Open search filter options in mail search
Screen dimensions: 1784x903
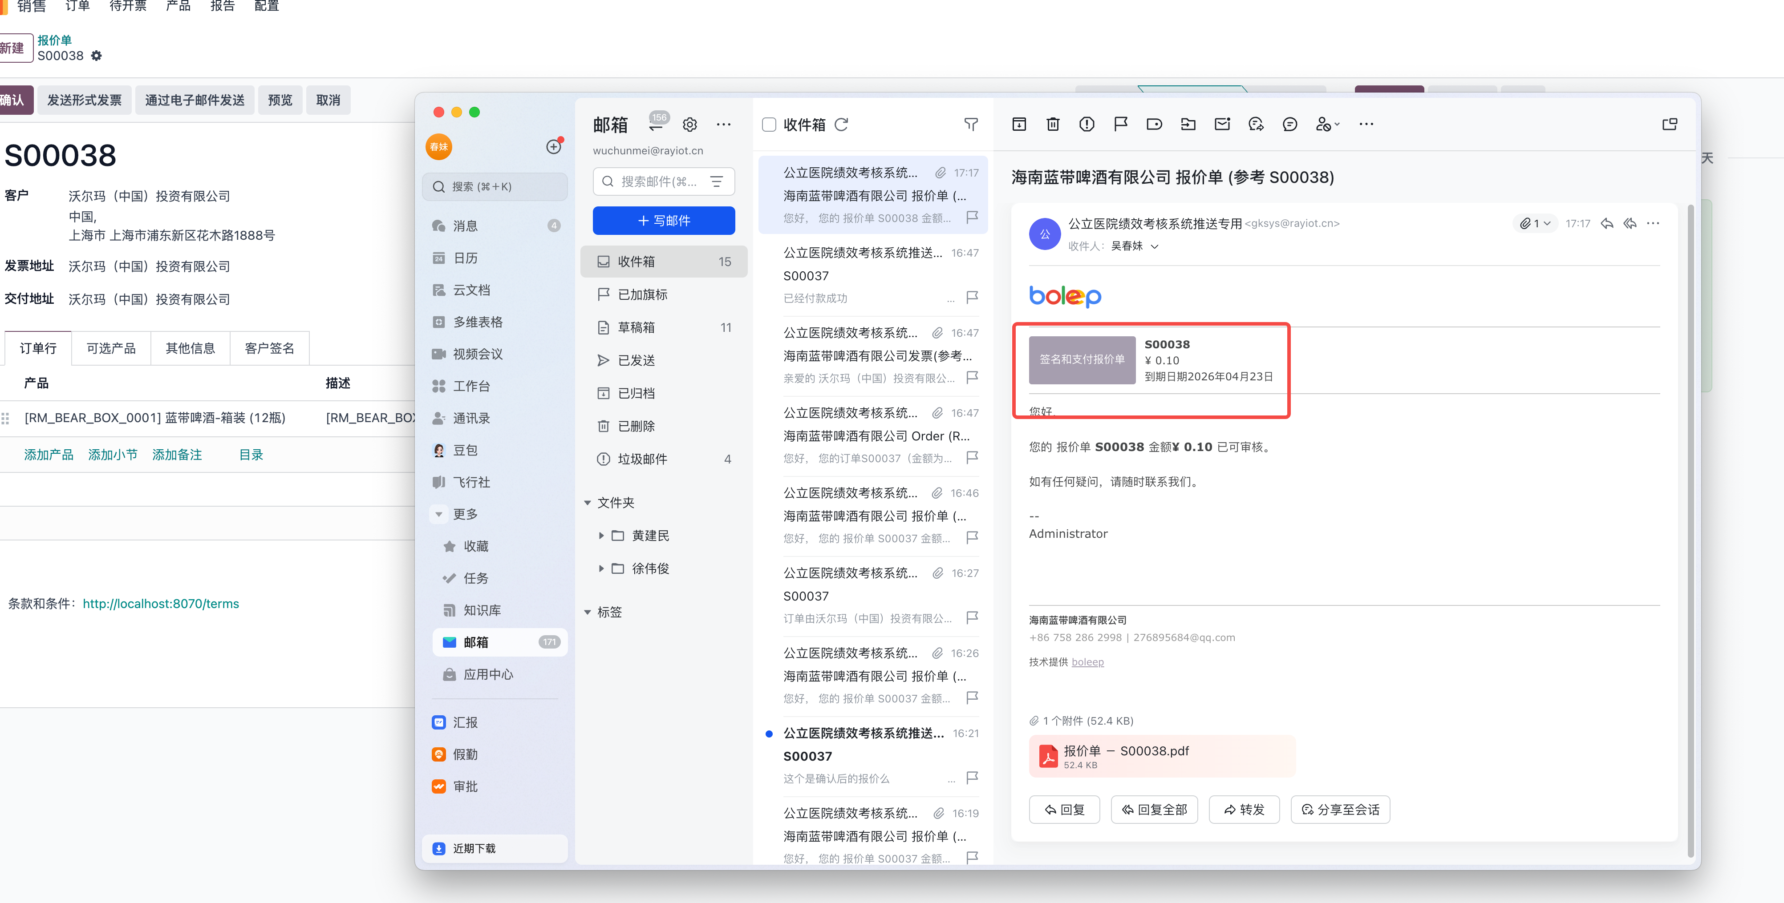click(717, 181)
